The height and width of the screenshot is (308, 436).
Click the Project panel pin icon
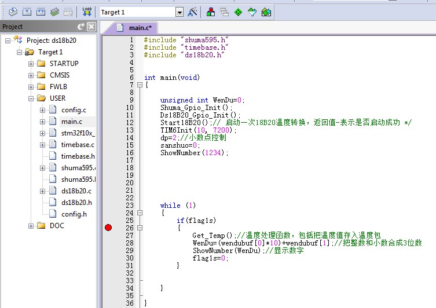coord(81,27)
